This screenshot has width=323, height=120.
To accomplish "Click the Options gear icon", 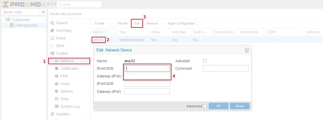I will pos(56,91).
